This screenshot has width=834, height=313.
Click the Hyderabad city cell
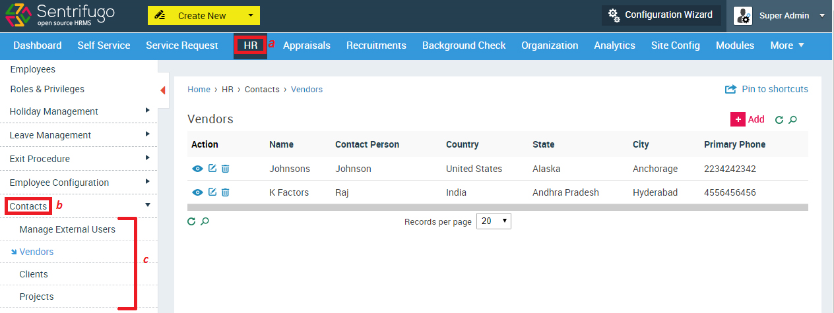tap(655, 192)
